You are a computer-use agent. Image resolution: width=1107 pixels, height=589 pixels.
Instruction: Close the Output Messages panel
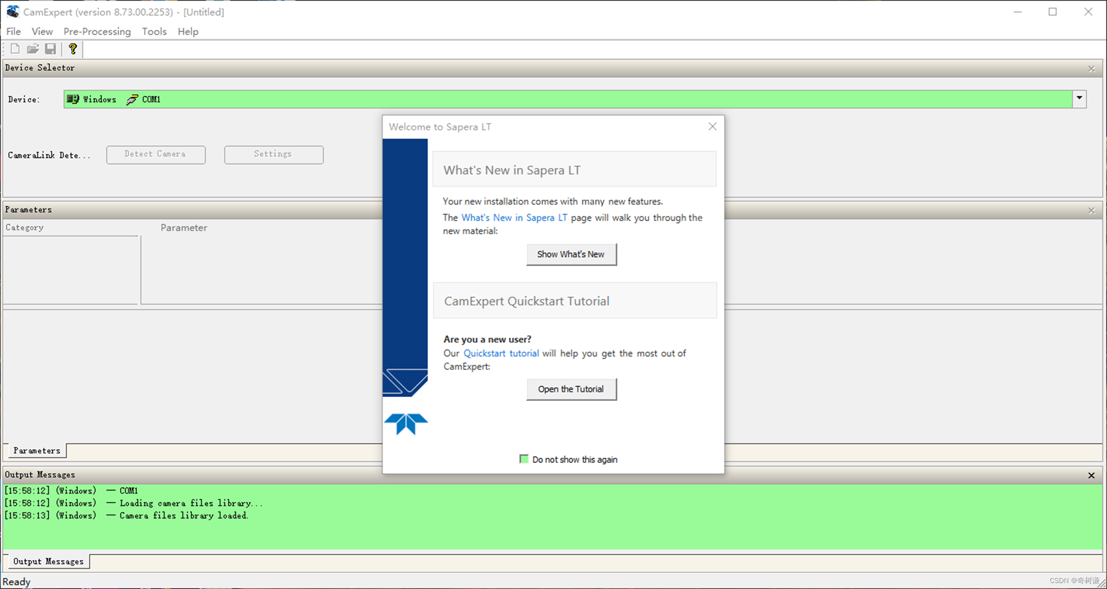click(x=1091, y=475)
